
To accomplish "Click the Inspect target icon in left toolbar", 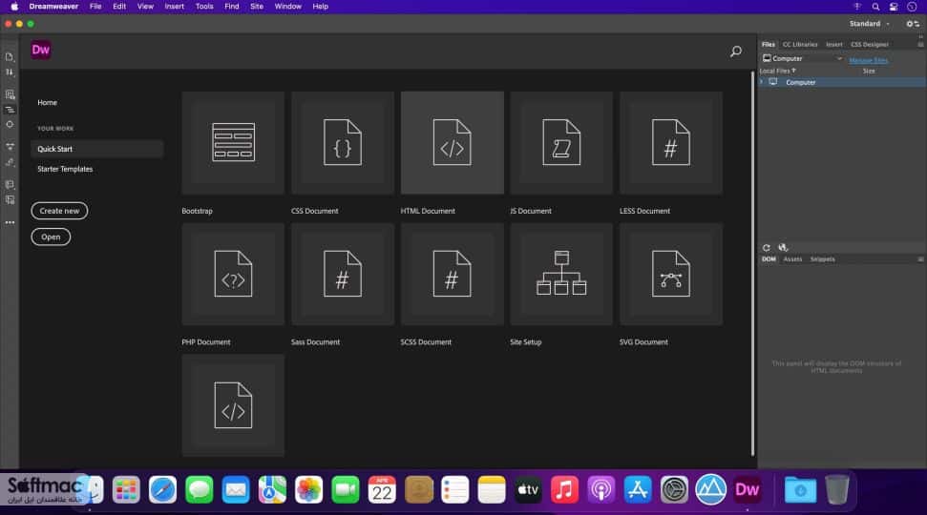I will (x=10, y=125).
